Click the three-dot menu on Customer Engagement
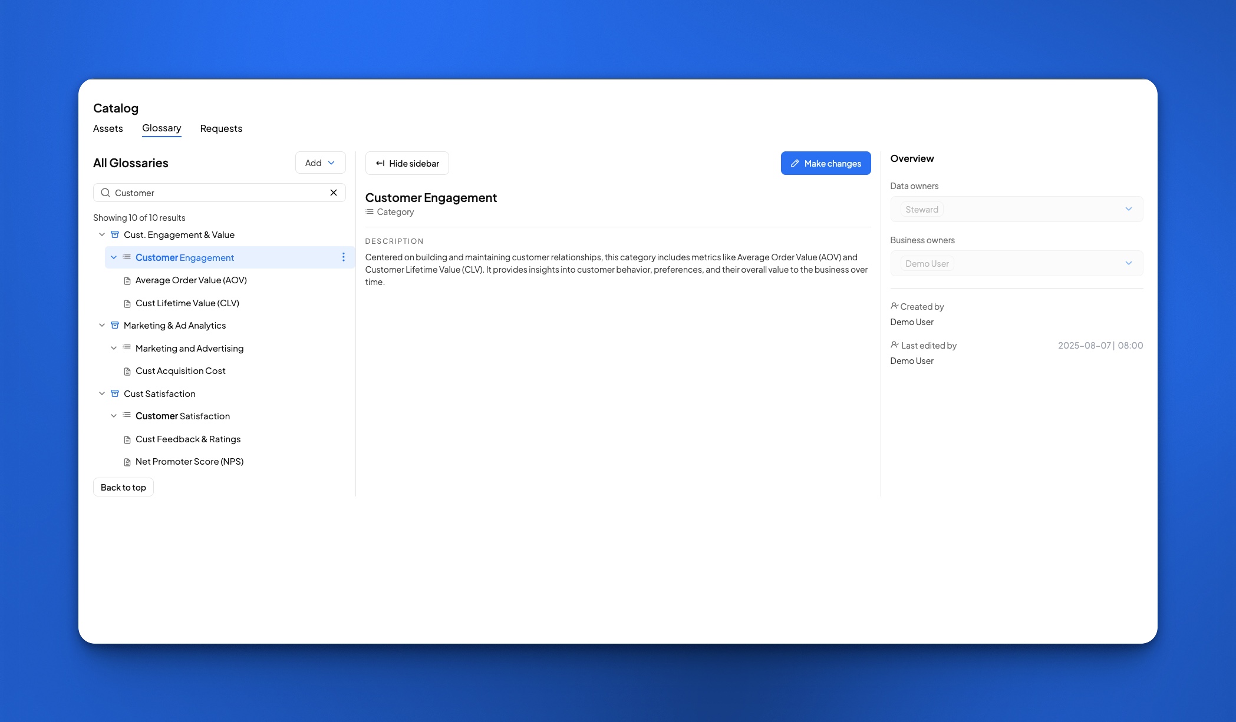Viewport: 1236px width, 722px height. [x=344, y=257]
